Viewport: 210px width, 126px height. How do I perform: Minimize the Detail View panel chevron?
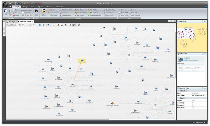coord(204,54)
